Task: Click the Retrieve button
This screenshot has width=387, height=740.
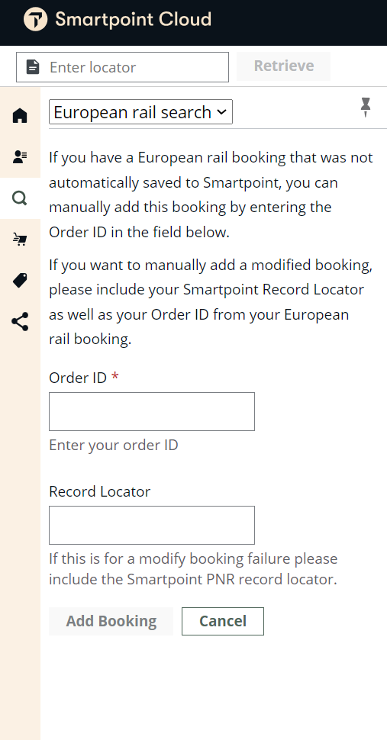Action: pyautogui.click(x=284, y=66)
